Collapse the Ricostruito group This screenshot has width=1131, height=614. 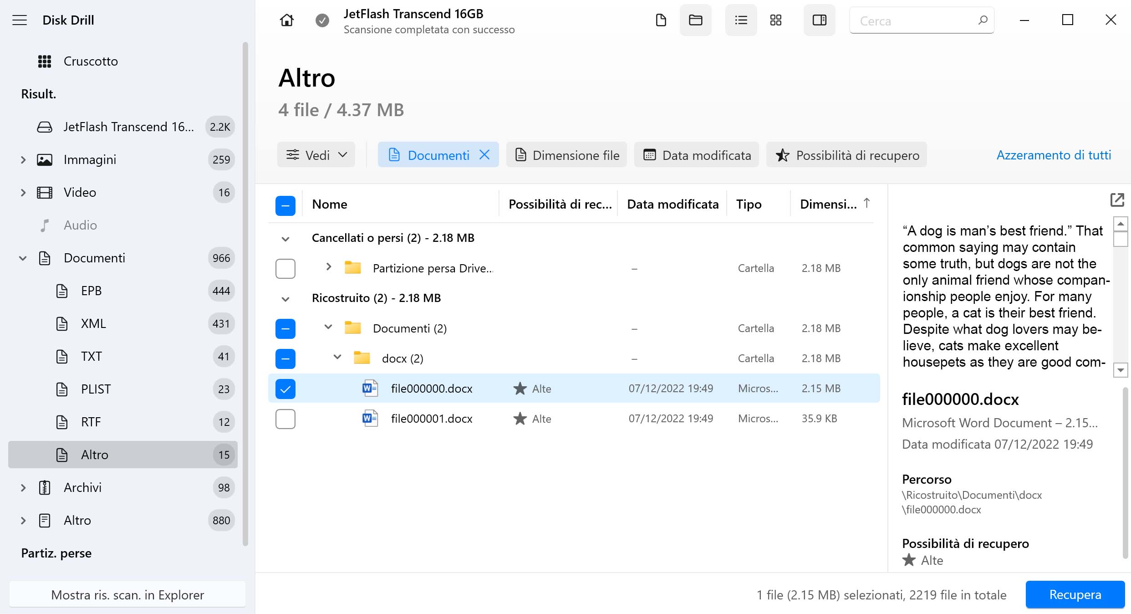pyautogui.click(x=285, y=299)
